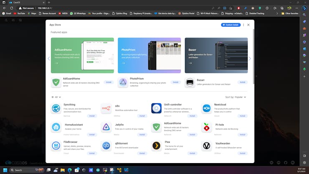Click the Nextcloud app icon
Viewport: 309px width, 174px height.
click(206, 108)
